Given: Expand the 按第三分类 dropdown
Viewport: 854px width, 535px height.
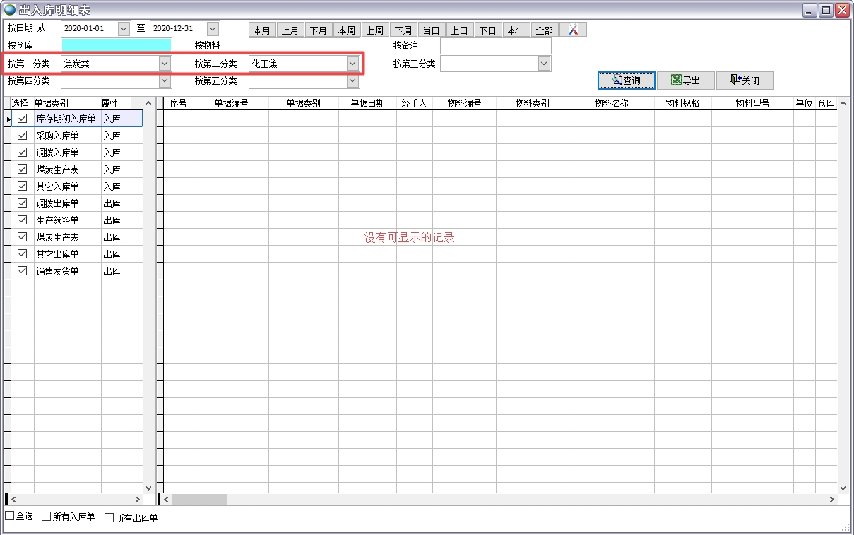Looking at the screenshot, I should [x=543, y=64].
